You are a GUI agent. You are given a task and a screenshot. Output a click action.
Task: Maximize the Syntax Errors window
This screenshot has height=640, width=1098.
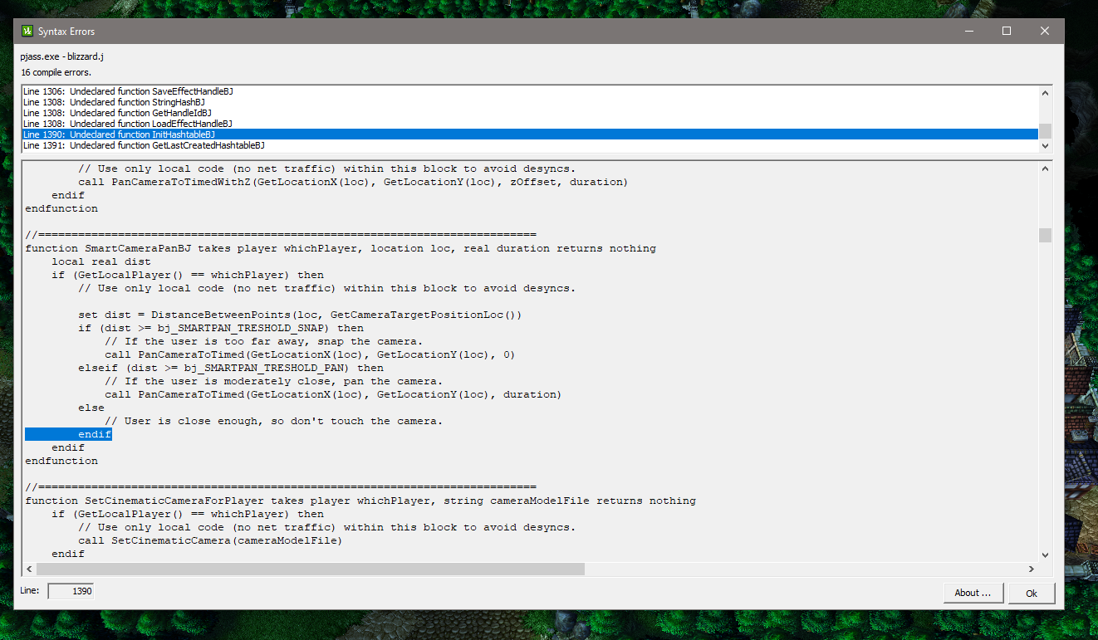coord(1007,32)
